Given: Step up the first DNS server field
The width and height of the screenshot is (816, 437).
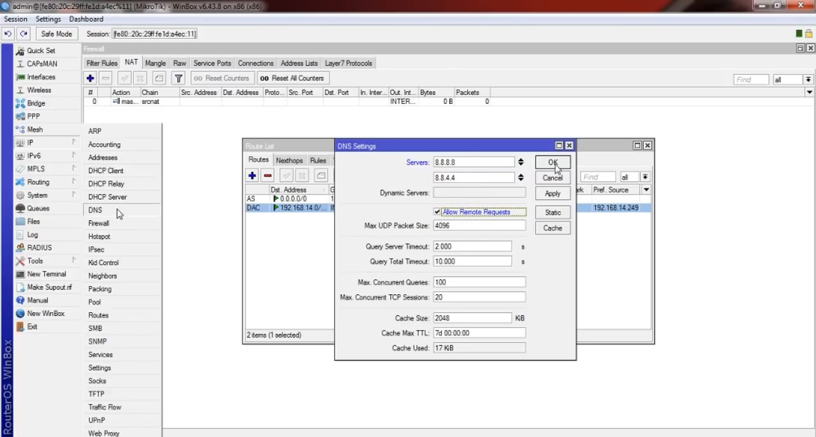Looking at the screenshot, I should [520, 160].
